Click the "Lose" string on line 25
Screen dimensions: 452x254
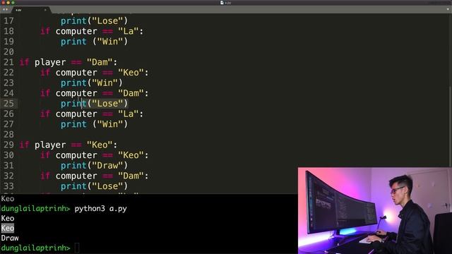coord(107,104)
